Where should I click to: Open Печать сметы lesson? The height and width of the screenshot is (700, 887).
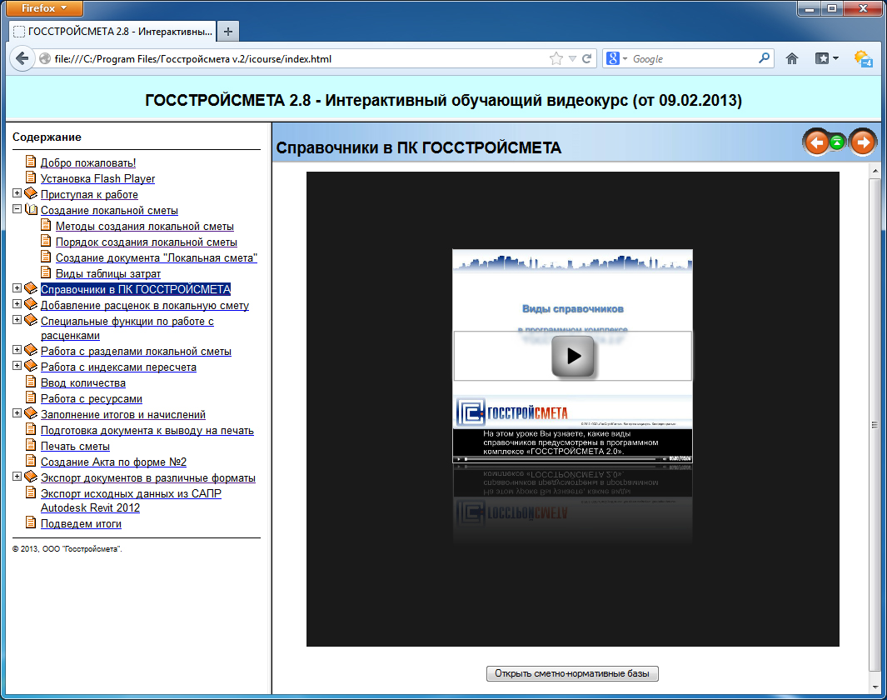click(75, 447)
